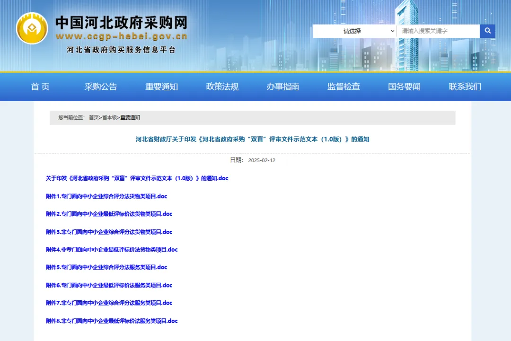Open the 联系我们 page
The image size is (511, 341).
pyautogui.click(x=465, y=87)
